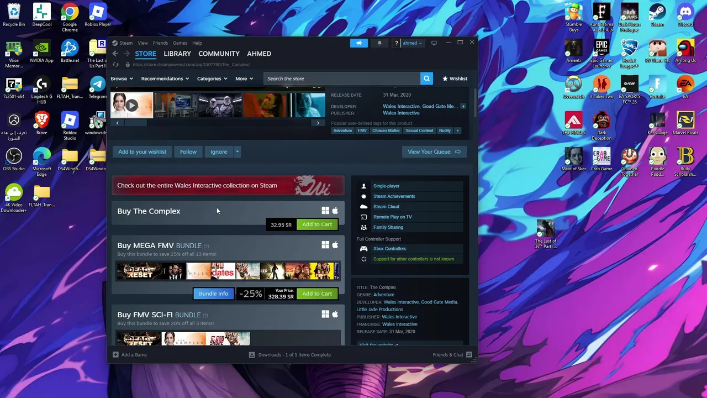Switch to the COMMUNITY tab
This screenshot has width=707, height=398.
pos(219,54)
